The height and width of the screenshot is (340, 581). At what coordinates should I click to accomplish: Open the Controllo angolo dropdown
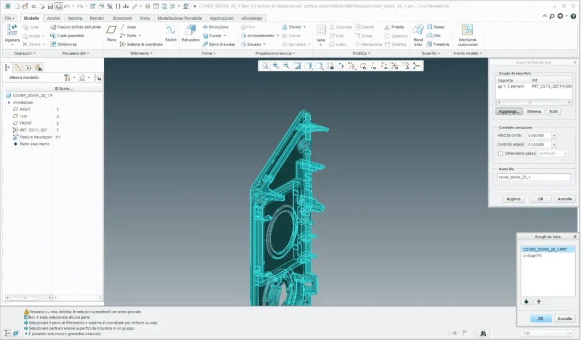point(554,144)
